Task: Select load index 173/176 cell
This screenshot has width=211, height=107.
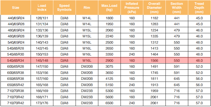Action: click(x=42, y=103)
